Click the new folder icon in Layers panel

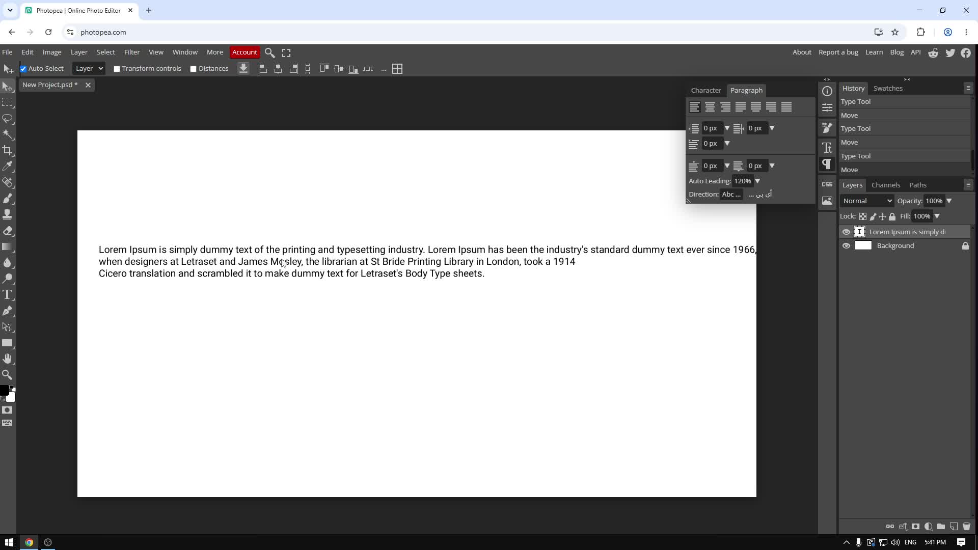point(941,527)
